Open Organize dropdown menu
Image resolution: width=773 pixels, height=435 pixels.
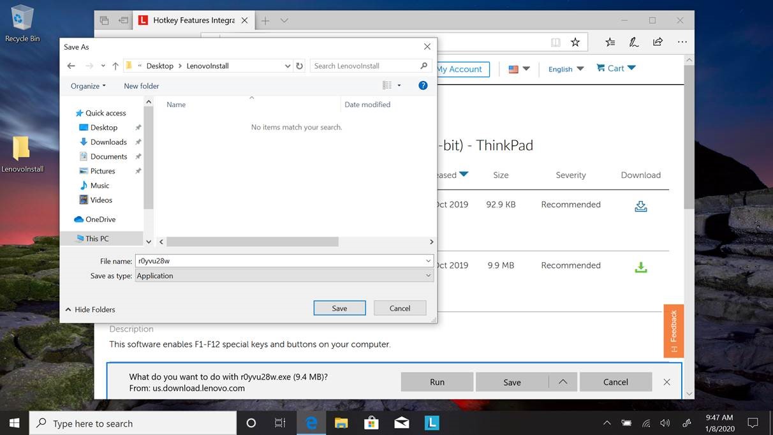(x=88, y=86)
